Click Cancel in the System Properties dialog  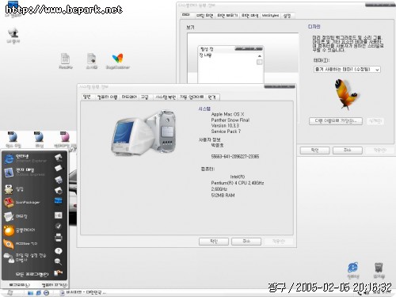click(246, 242)
